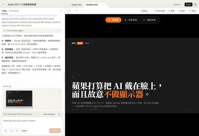The image size is (199, 136).
Task: Switch to the Comments tab
Action: coord(14,11)
